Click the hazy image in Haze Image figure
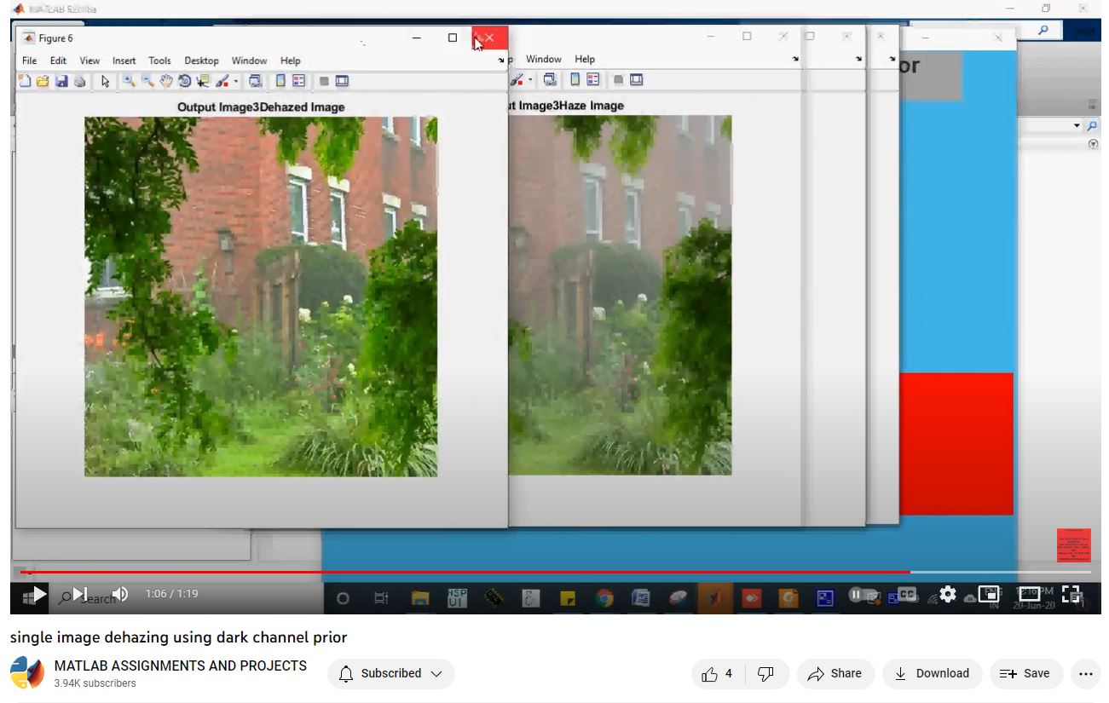 tap(620, 295)
